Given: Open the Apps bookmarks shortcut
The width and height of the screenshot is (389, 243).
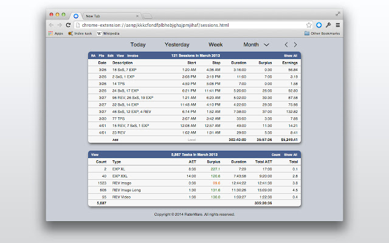Looking at the screenshot, I should point(55,33).
